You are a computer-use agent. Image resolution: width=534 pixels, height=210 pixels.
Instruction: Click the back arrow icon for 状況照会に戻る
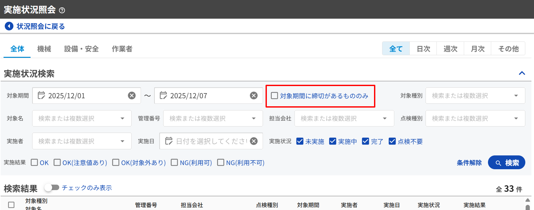click(x=9, y=26)
